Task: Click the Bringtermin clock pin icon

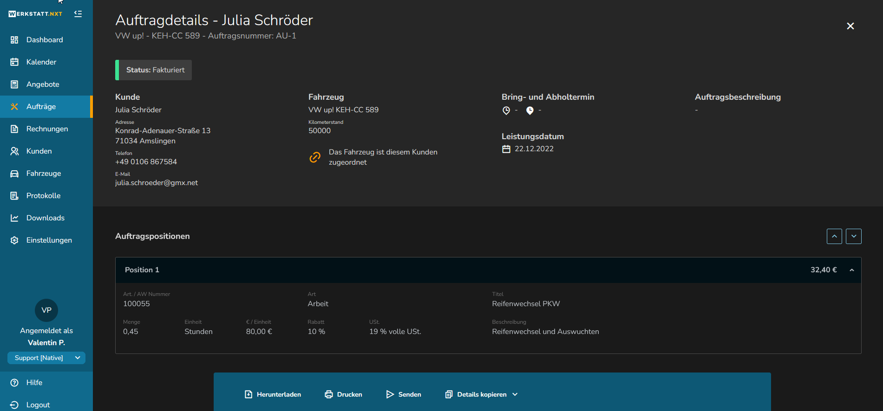Action: pos(506,110)
